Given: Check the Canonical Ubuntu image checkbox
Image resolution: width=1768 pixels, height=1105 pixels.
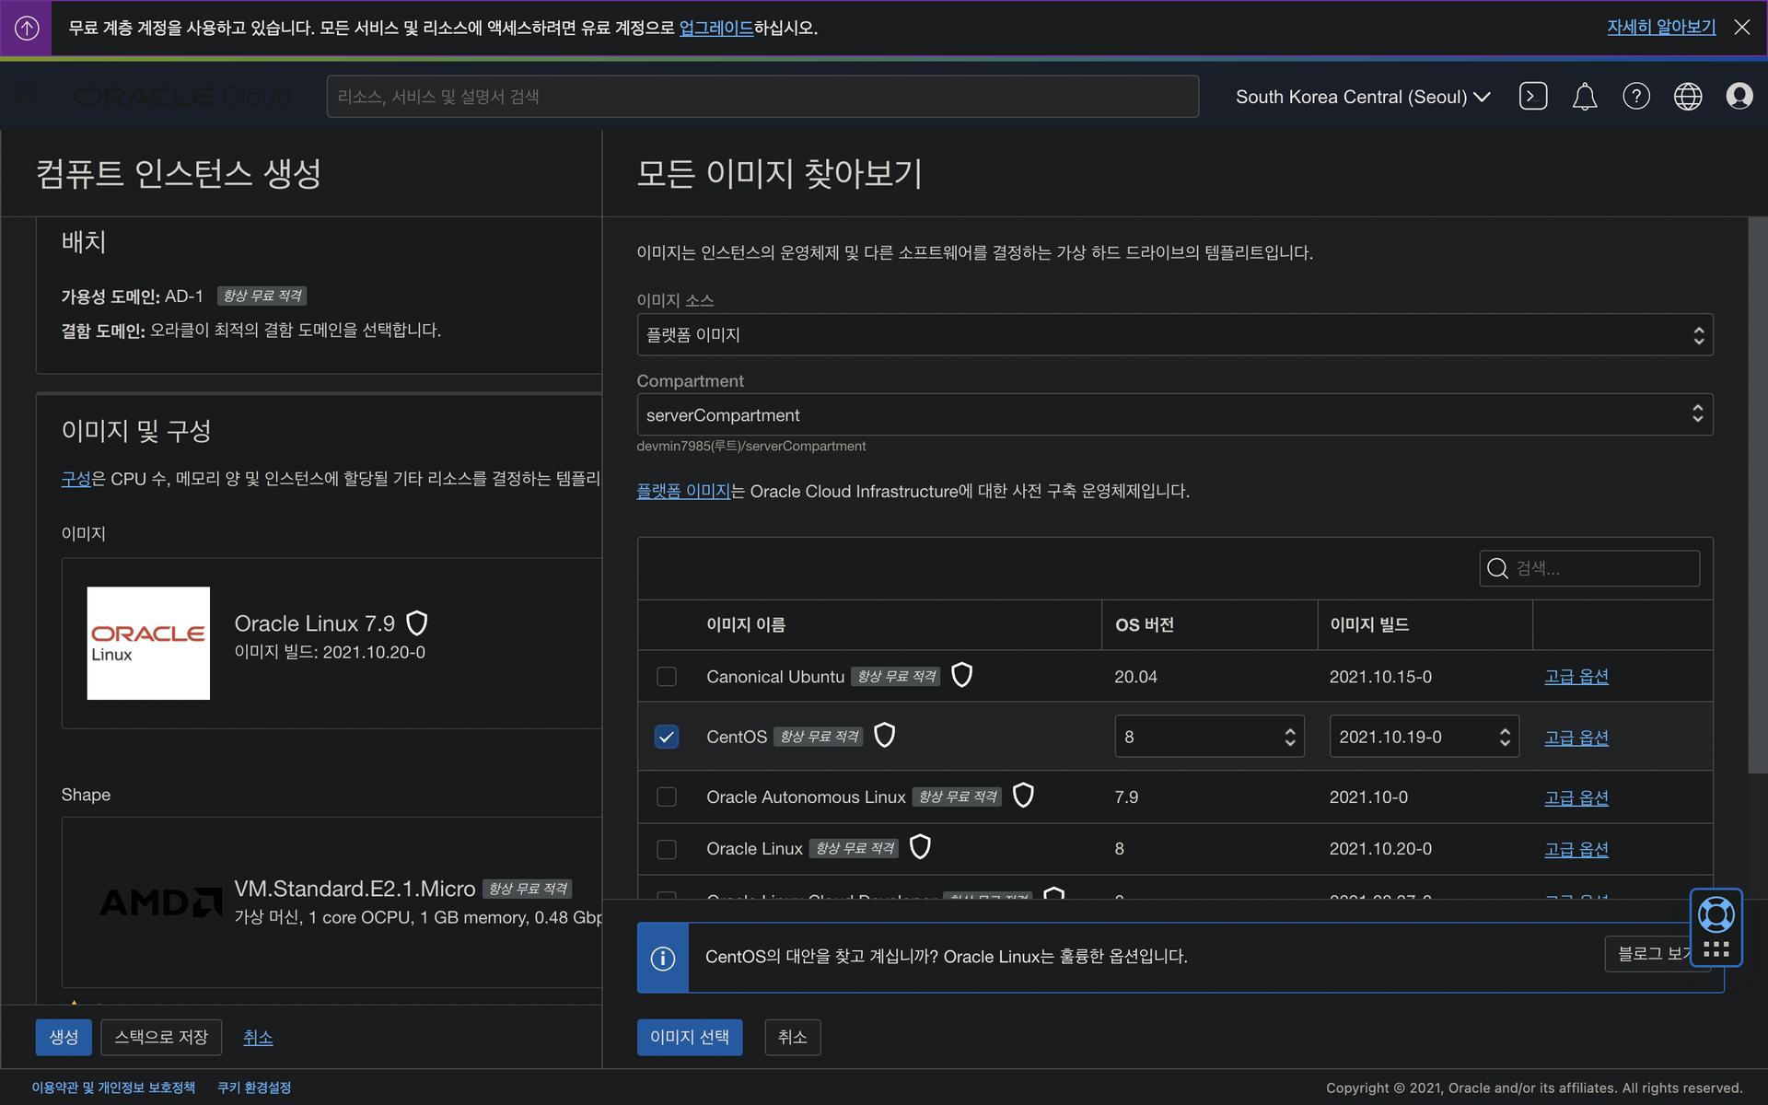Looking at the screenshot, I should pos(666,677).
